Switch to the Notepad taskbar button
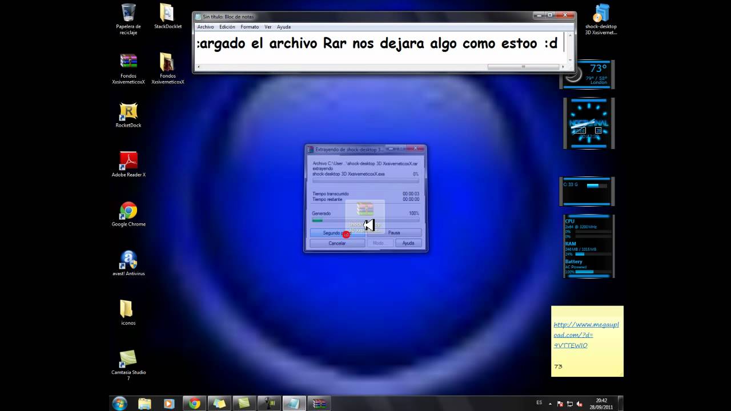Screen dimensions: 731x411 294,403
